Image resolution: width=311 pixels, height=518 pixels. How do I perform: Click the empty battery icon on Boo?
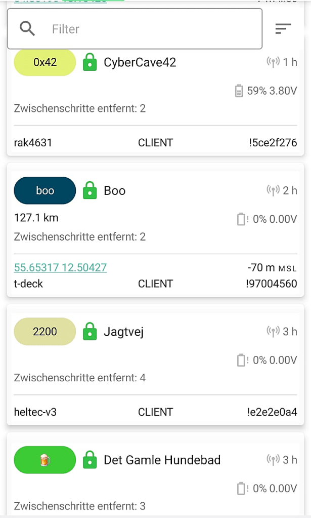point(242,219)
